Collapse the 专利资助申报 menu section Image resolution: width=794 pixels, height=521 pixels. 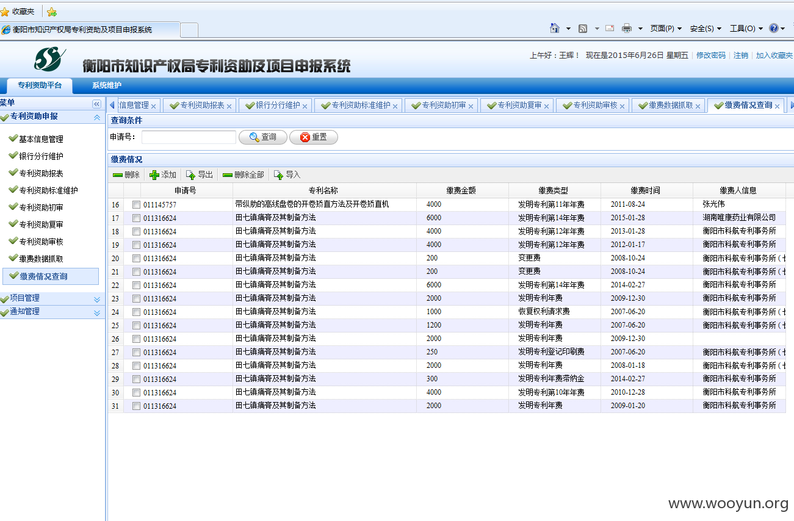pyautogui.click(x=96, y=117)
